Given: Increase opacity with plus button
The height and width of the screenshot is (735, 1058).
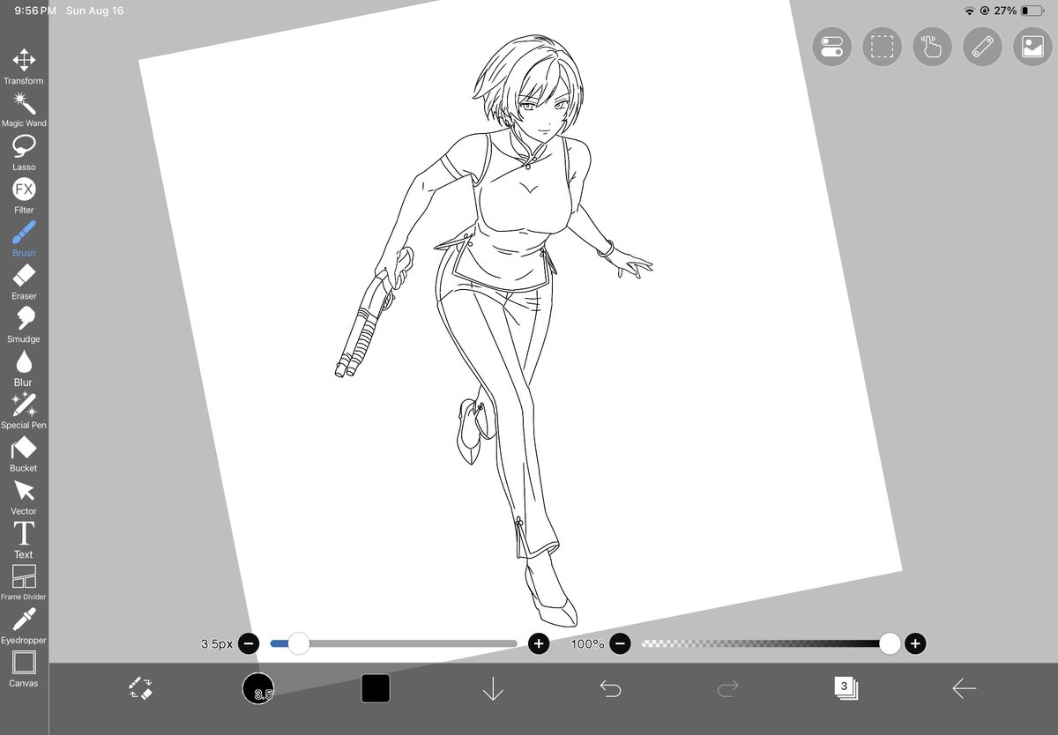Looking at the screenshot, I should pos(915,644).
